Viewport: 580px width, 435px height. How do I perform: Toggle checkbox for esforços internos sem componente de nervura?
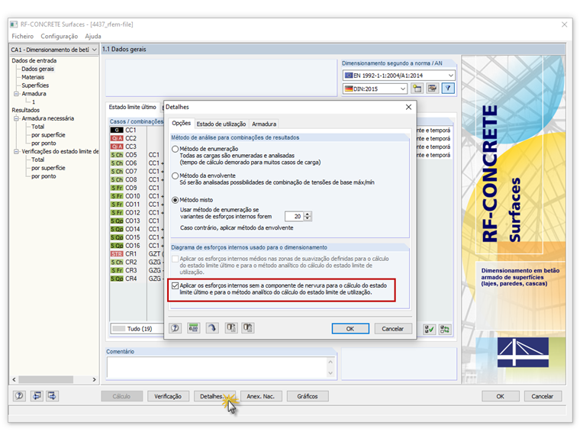176,285
